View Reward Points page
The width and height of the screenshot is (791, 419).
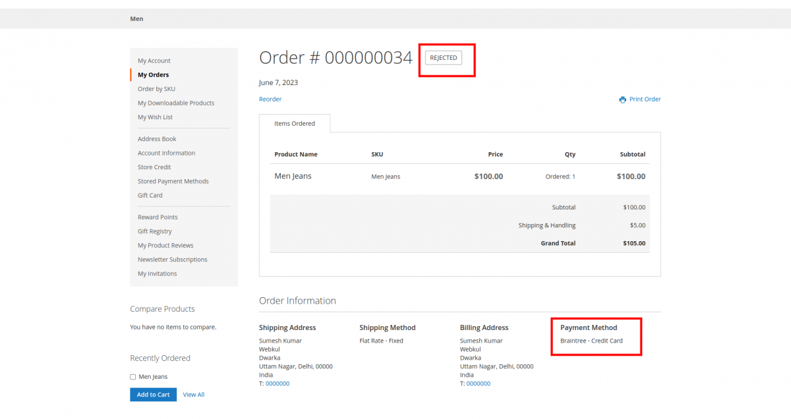pos(158,217)
